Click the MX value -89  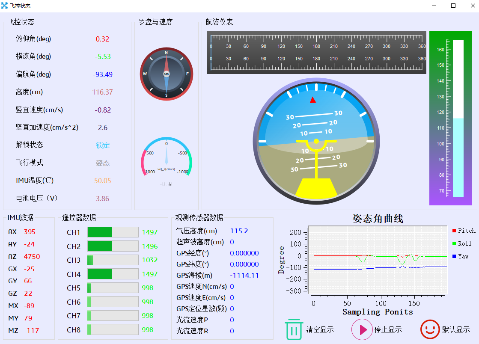tap(29, 305)
